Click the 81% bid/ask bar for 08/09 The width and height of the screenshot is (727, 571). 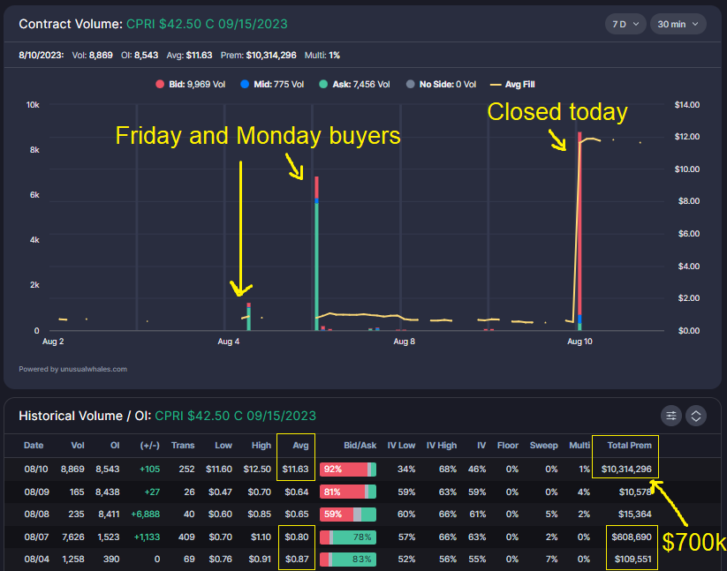(x=348, y=492)
